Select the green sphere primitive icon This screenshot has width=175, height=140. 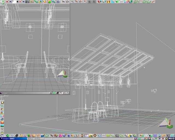click(x=7, y=136)
